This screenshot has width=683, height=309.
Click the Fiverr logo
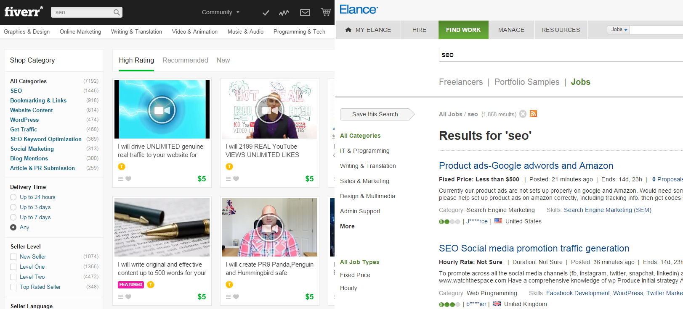pos(24,12)
